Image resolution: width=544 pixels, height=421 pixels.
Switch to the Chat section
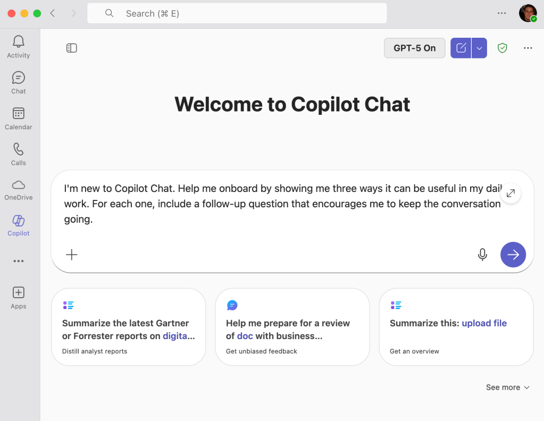(18, 82)
